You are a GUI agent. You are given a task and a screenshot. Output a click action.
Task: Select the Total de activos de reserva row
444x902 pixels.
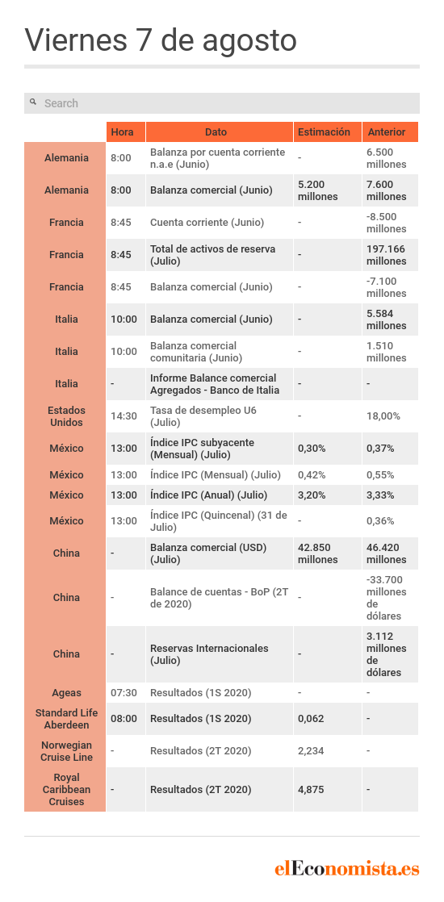click(x=221, y=255)
